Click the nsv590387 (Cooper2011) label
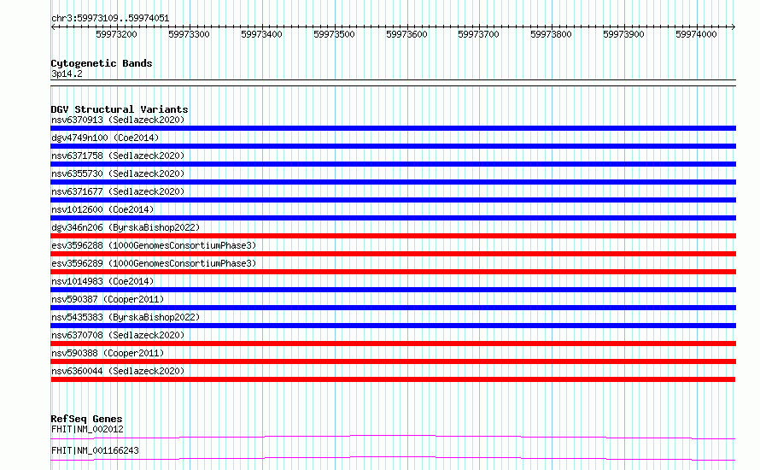This screenshot has width=760, height=470. coord(108,299)
